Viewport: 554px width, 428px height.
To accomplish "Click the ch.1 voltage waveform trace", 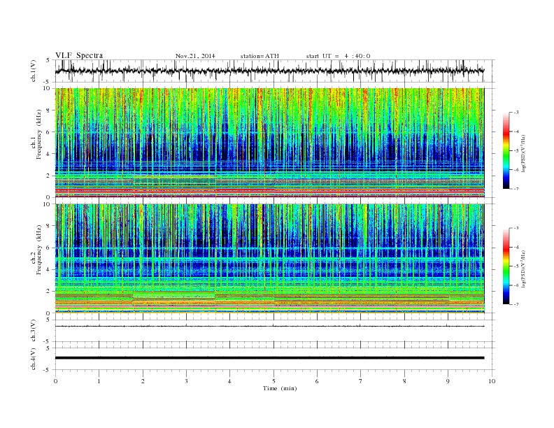I will coord(269,71).
